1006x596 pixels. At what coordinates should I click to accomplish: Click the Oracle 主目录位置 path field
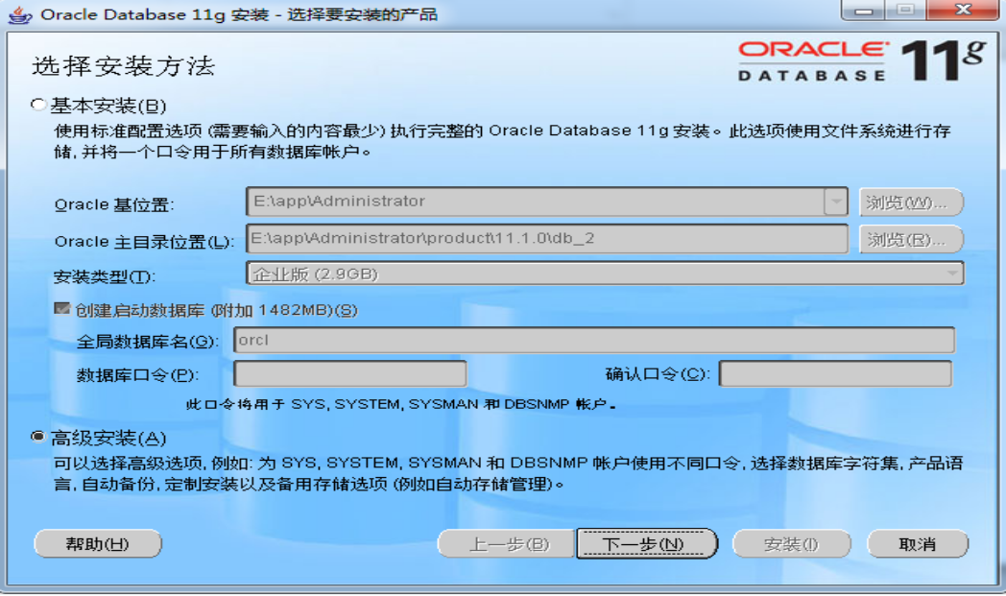click(x=546, y=239)
